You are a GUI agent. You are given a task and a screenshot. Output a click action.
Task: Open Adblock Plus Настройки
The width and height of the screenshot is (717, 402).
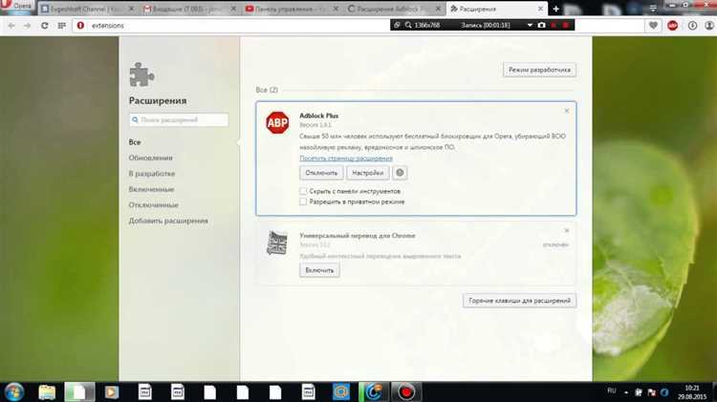(x=368, y=173)
